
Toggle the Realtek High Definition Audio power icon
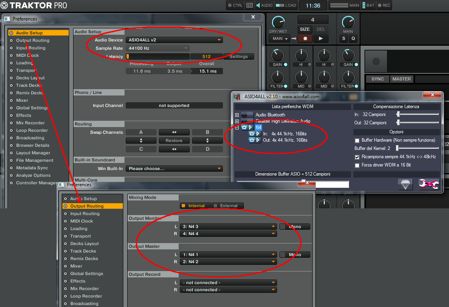pos(244,121)
